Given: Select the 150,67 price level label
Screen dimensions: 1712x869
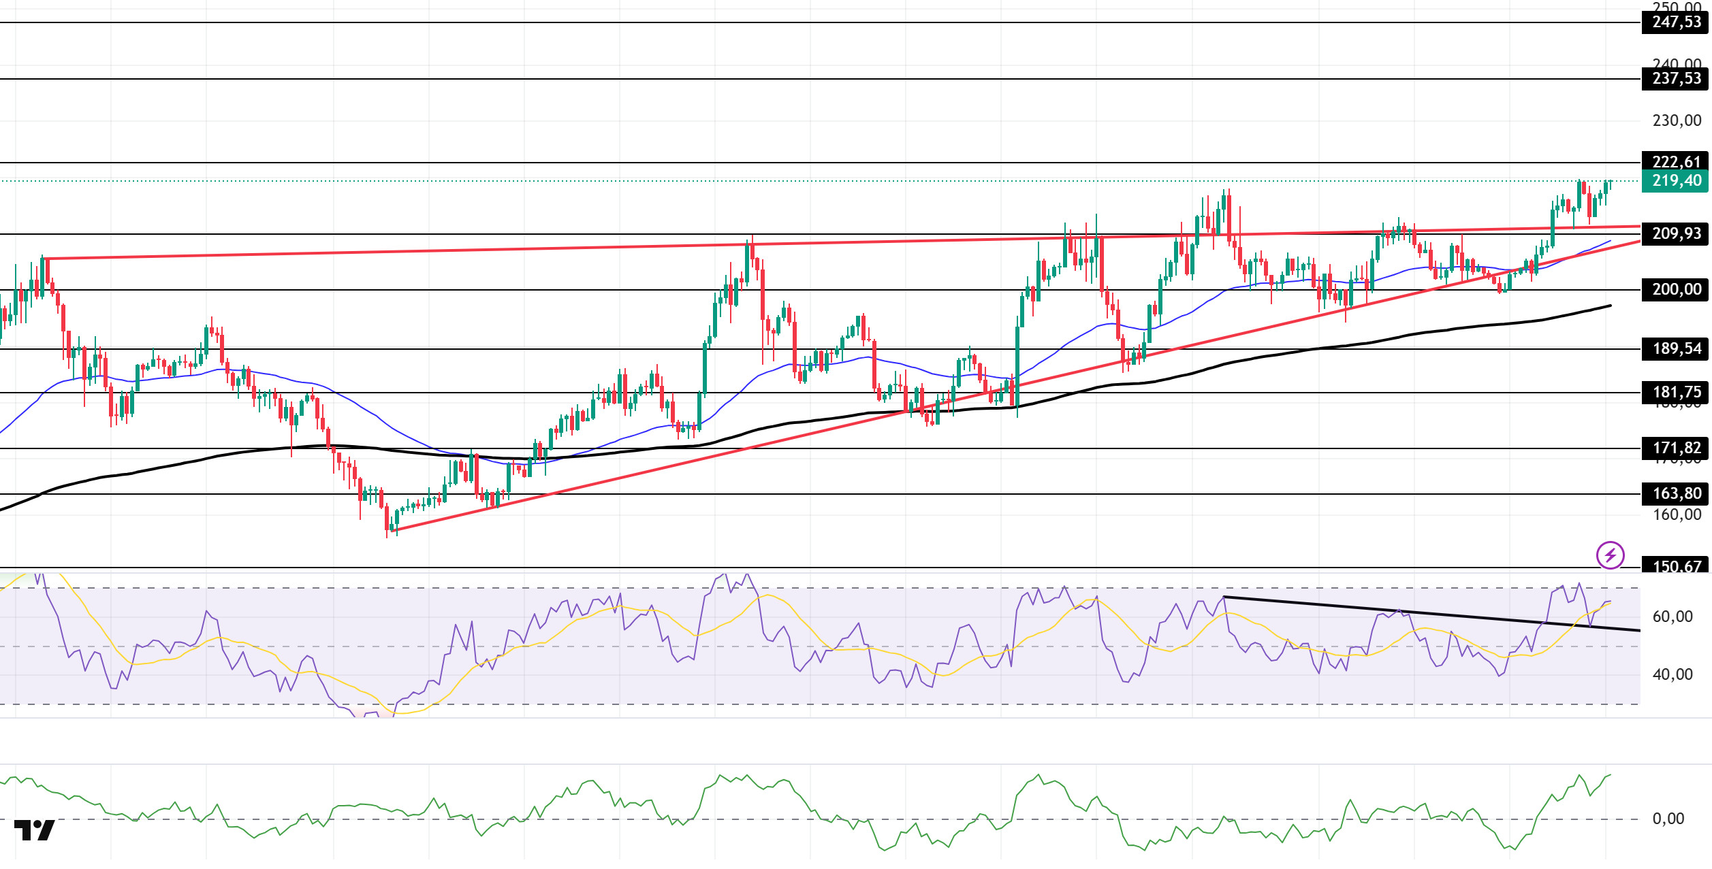Looking at the screenshot, I should click(x=1675, y=565).
